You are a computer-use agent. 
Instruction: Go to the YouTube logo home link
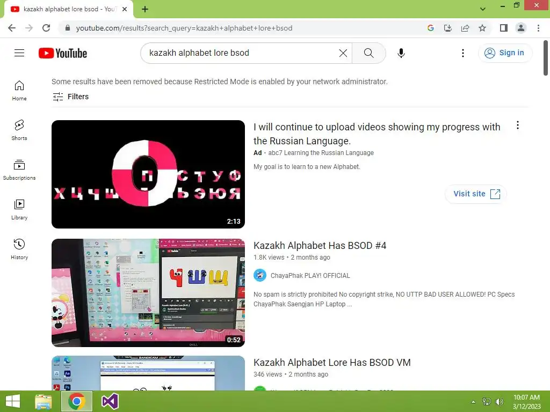[x=63, y=53]
